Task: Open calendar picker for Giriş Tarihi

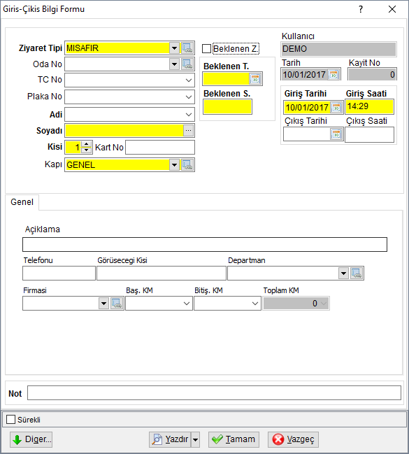Action: [x=336, y=108]
